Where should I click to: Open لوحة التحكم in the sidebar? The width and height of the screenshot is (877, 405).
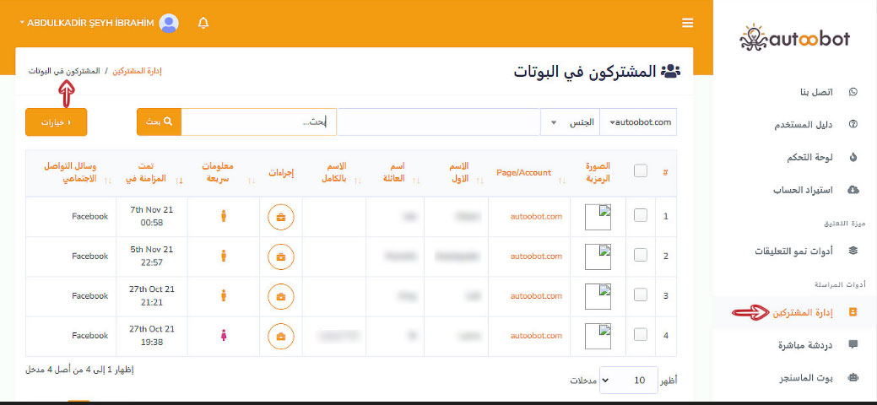tap(794, 157)
